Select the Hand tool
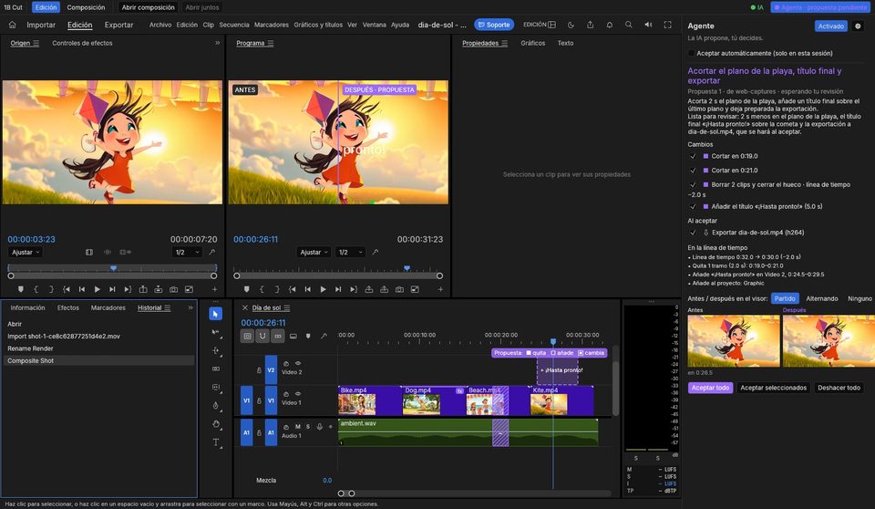 tap(216, 424)
